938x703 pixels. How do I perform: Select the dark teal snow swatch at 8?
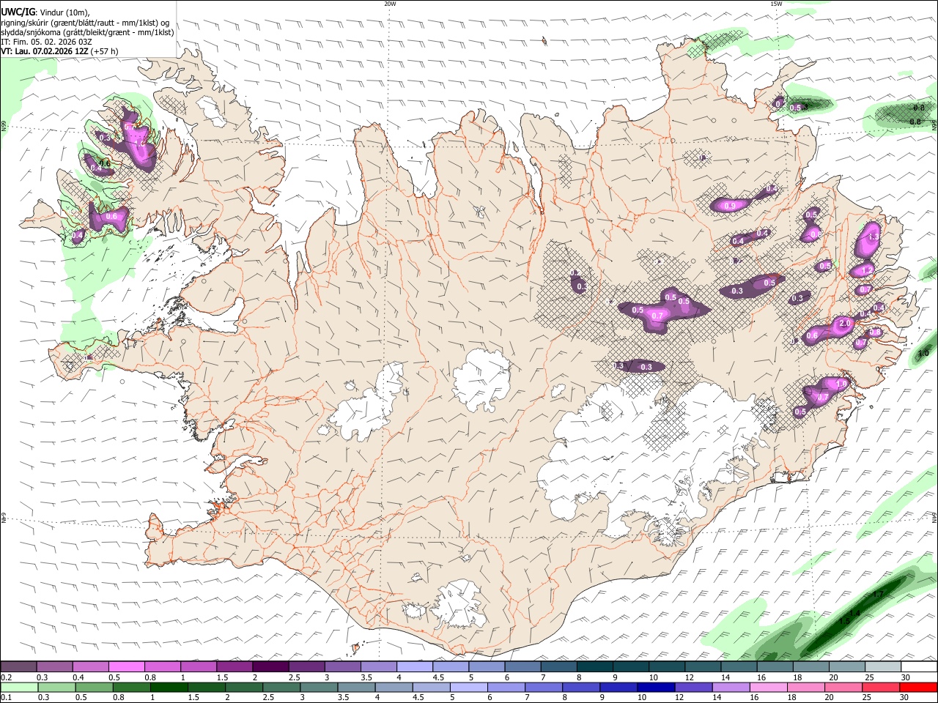[595, 667]
